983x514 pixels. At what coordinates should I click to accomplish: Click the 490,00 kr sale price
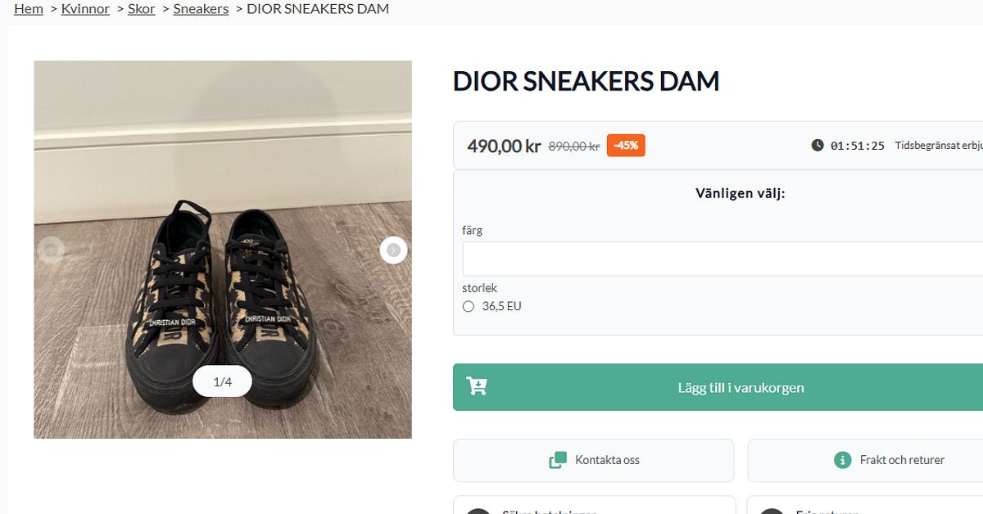coord(504,147)
